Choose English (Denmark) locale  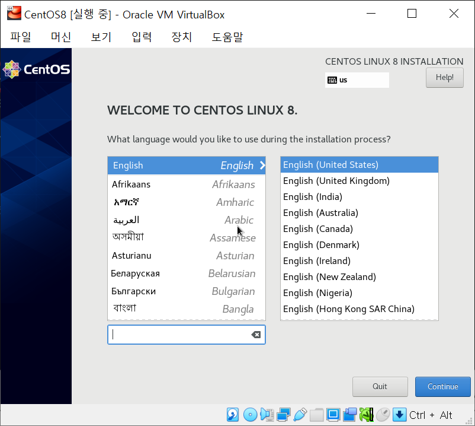point(360,245)
